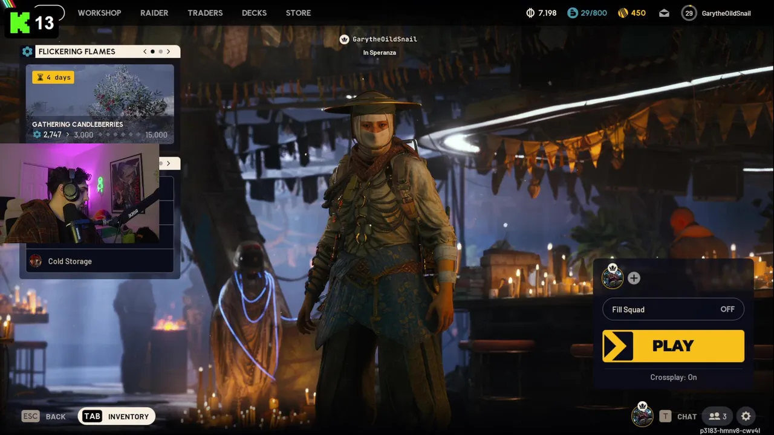Add a squad member with plus button
This screenshot has width=774, height=435.
[634, 278]
